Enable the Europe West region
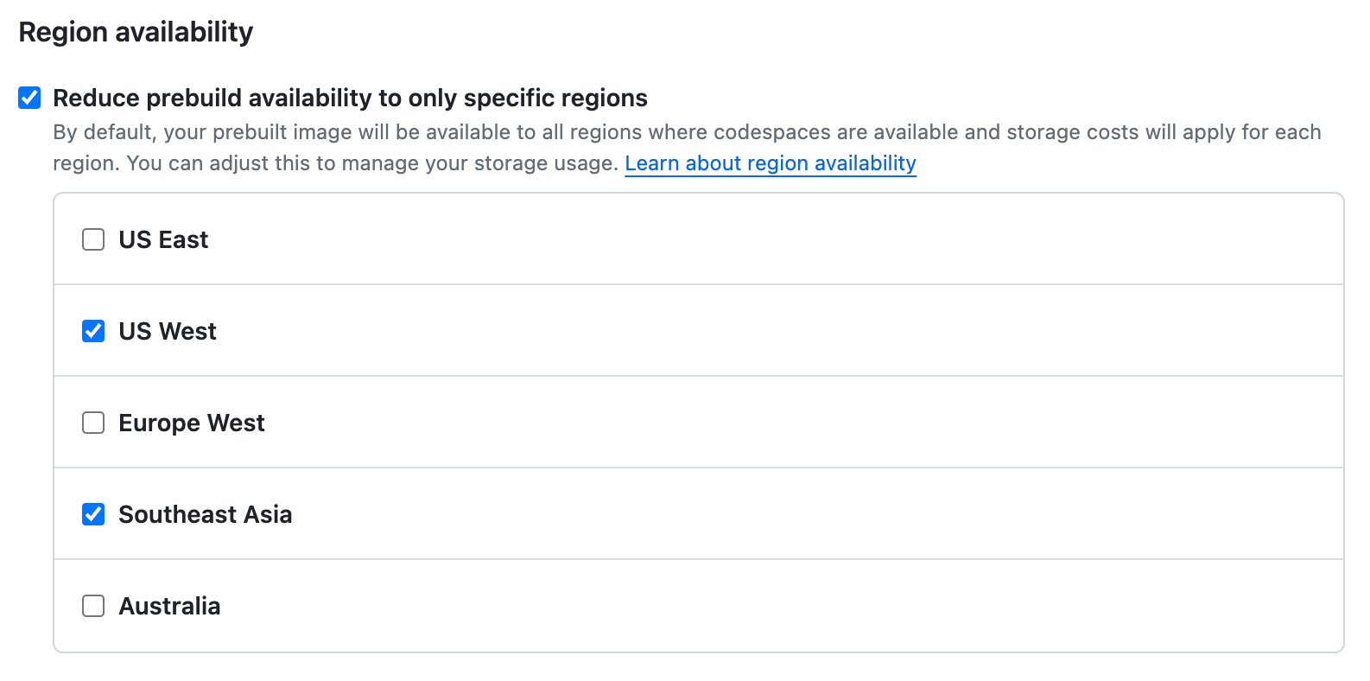The image size is (1370, 681). [92, 423]
